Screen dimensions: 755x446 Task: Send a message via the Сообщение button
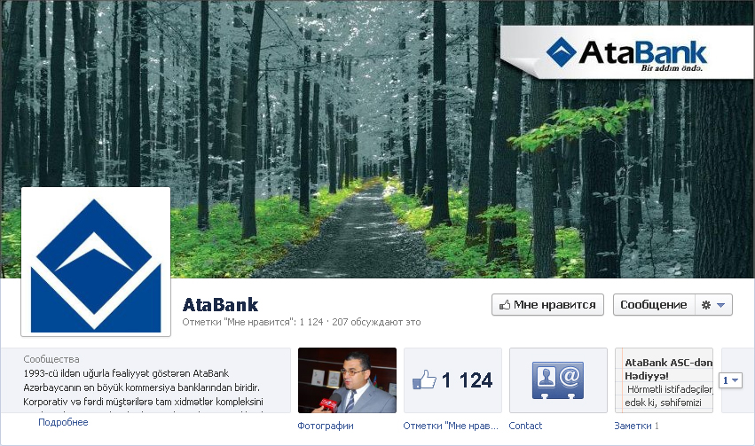pos(653,304)
